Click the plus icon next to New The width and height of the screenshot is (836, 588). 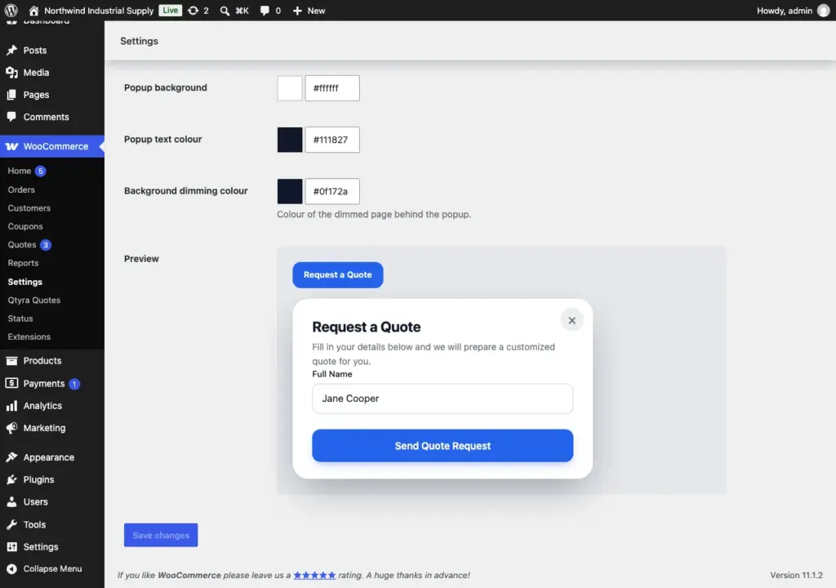tap(297, 11)
